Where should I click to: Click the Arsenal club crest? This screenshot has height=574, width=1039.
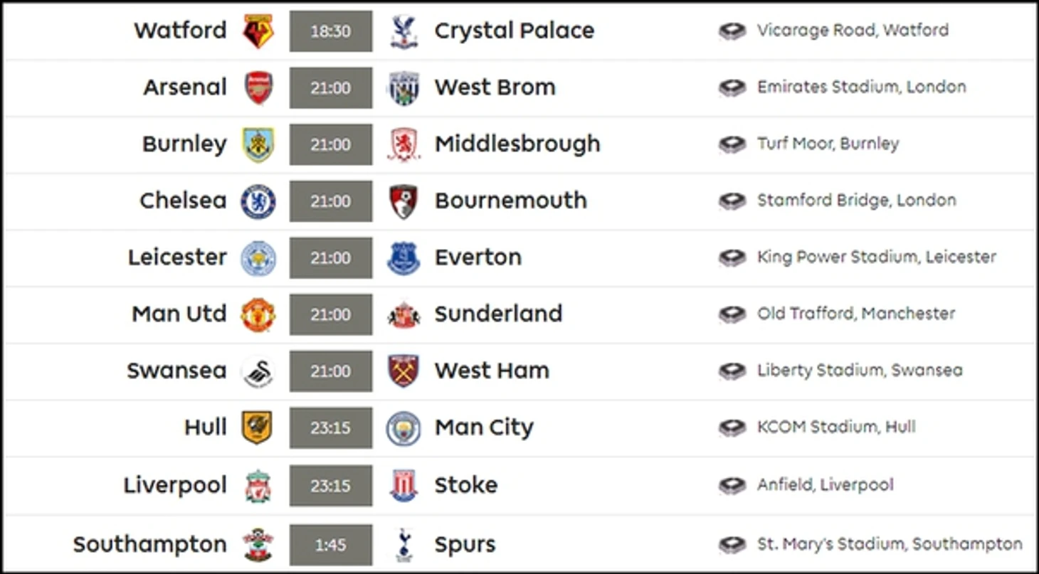click(258, 87)
